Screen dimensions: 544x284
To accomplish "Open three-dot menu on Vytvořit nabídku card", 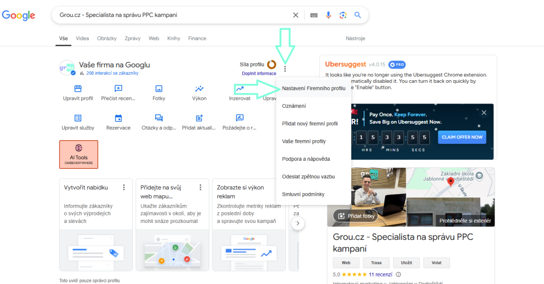I will (x=124, y=187).
